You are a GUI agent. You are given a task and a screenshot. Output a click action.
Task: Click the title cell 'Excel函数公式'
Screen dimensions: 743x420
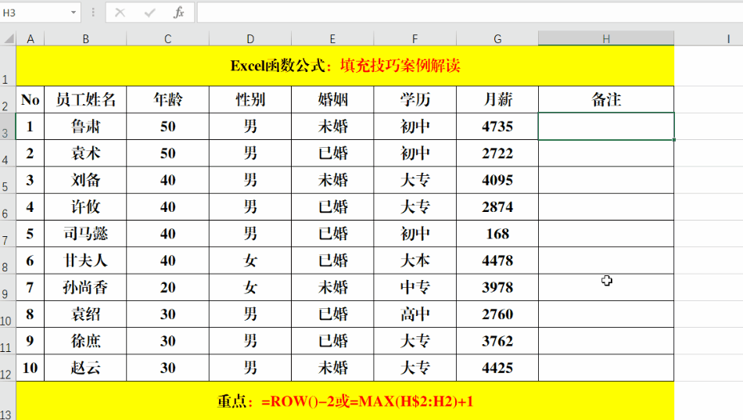tap(345, 66)
